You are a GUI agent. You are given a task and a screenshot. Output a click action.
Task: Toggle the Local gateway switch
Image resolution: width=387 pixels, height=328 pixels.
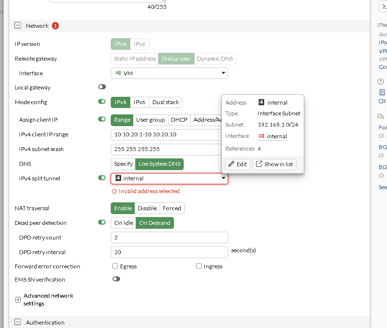point(102,87)
